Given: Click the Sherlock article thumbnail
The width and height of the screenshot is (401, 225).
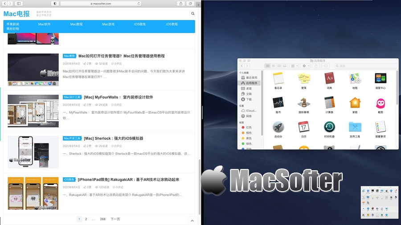Looking at the screenshot, I should [x=33, y=152].
